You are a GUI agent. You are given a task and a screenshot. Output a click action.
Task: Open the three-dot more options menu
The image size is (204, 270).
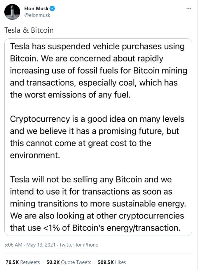[189, 8]
